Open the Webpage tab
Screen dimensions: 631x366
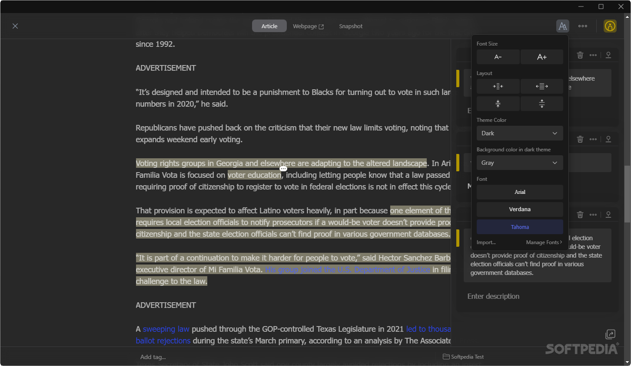pyautogui.click(x=308, y=26)
